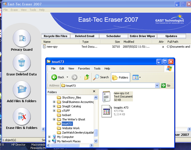Click the Erase Deleted Data icon
Viewport: 191px width, 150px height.
click(x=22, y=63)
